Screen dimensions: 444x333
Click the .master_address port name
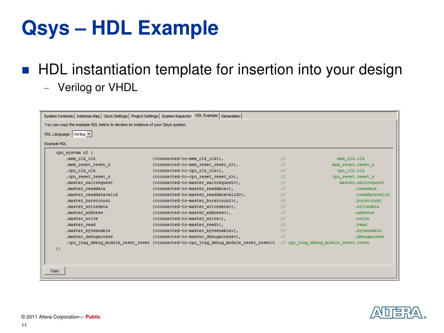pyautogui.click(x=85, y=212)
